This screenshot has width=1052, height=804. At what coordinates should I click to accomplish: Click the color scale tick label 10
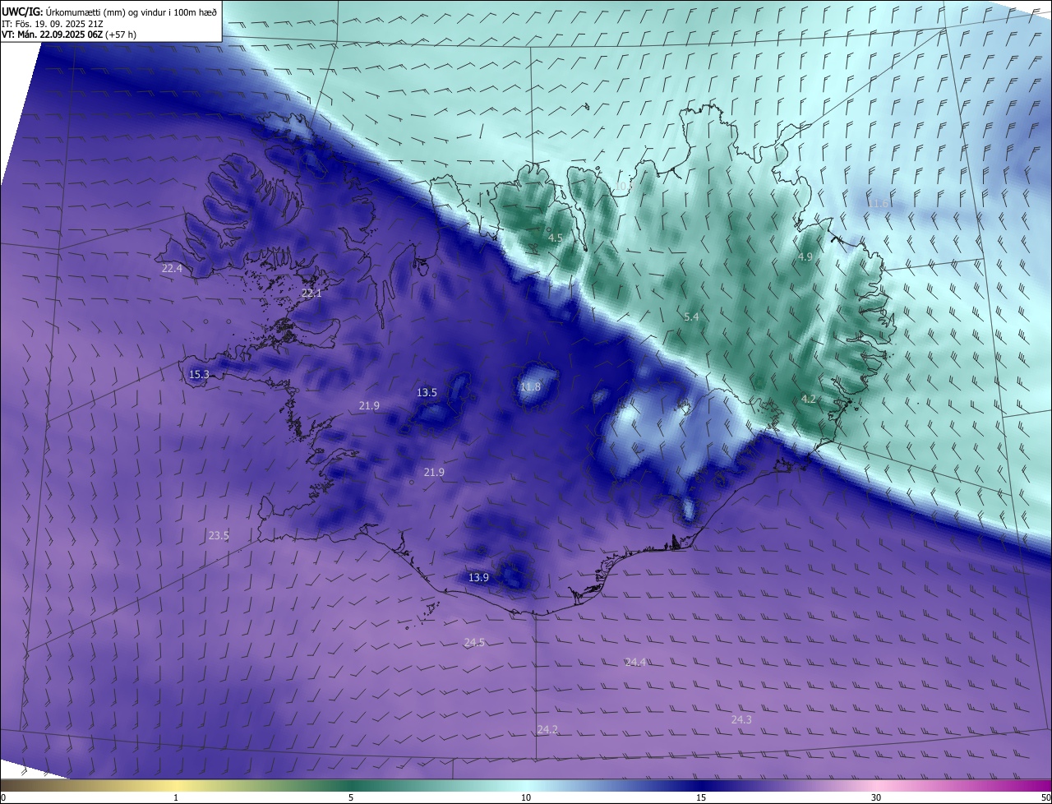coord(526,797)
